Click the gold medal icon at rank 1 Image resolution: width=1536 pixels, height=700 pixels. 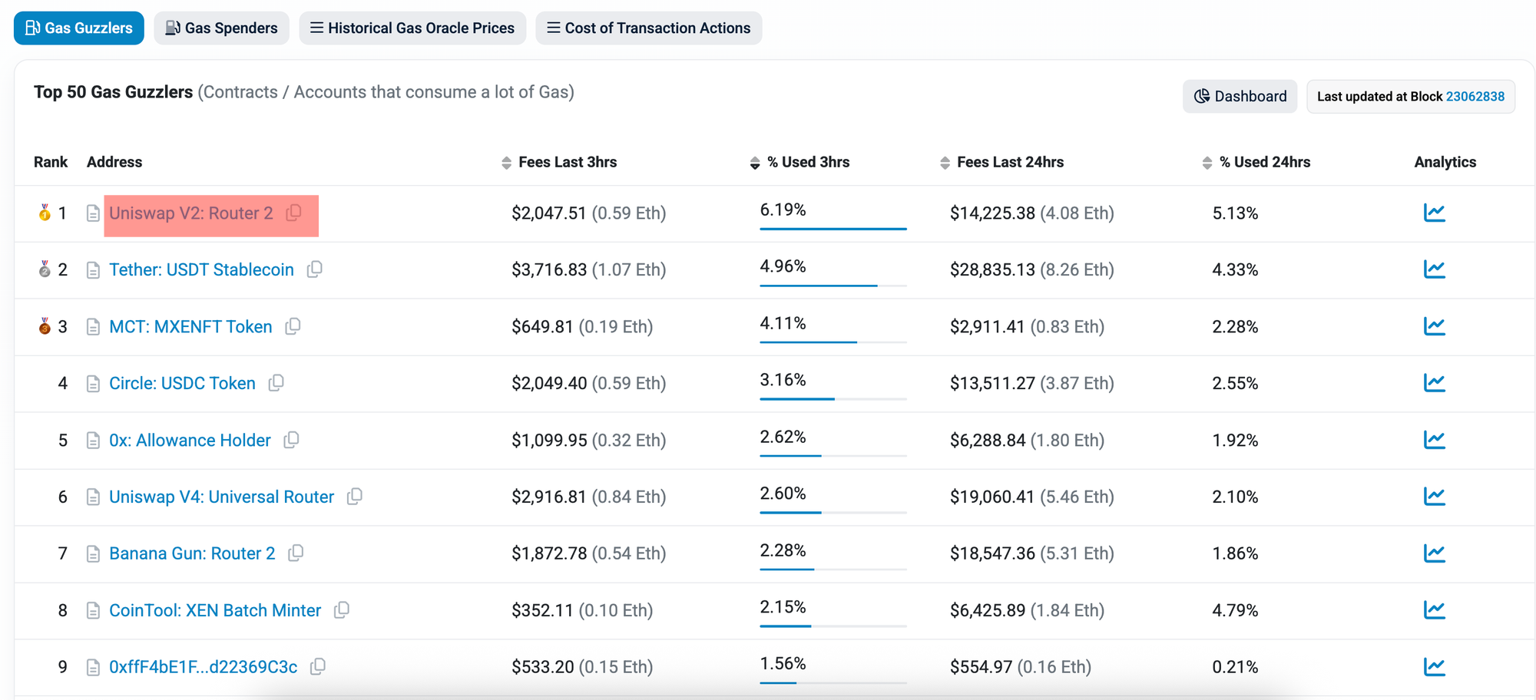45,213
